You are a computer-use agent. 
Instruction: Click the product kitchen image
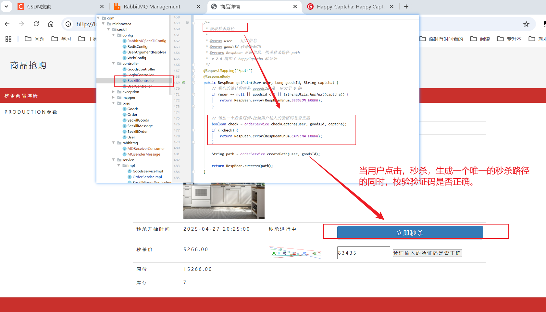pyautogui.click(x=224, y=201)
